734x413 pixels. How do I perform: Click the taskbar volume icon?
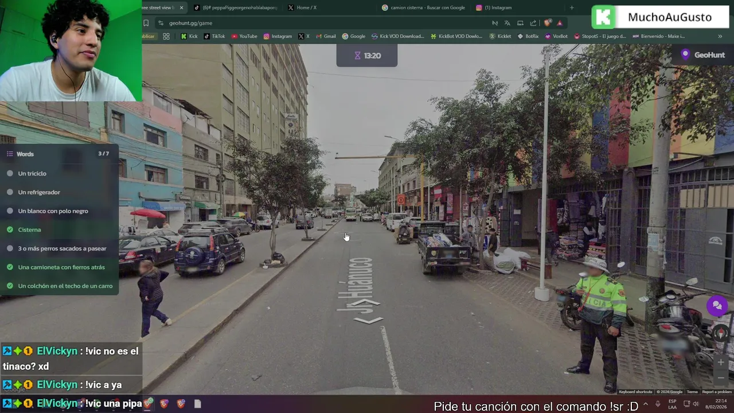(x=696, y=404)
